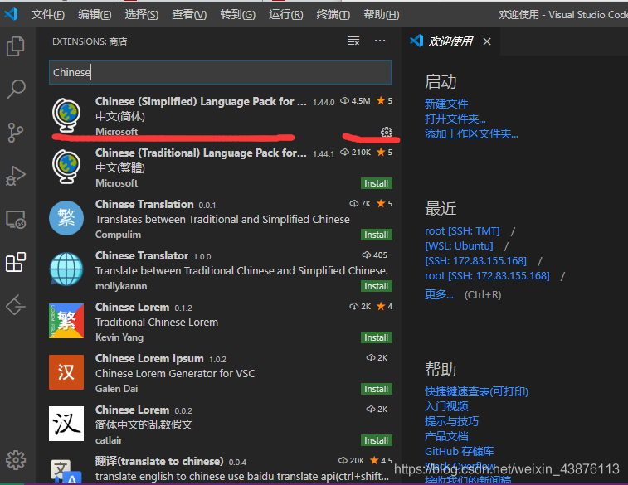Open the Extensions view icon
The image size is (628, 485).
16,262
